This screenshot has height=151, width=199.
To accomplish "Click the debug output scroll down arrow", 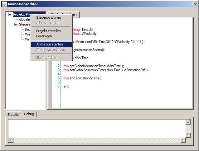I will (188, 135).
